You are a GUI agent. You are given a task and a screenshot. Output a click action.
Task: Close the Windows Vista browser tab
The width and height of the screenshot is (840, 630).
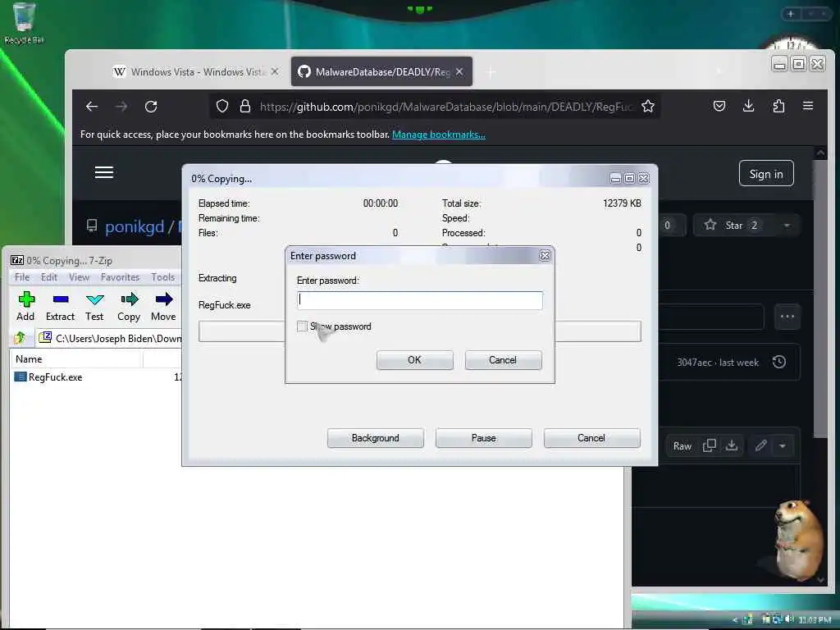pyautogui.click(x=275, y=71)
